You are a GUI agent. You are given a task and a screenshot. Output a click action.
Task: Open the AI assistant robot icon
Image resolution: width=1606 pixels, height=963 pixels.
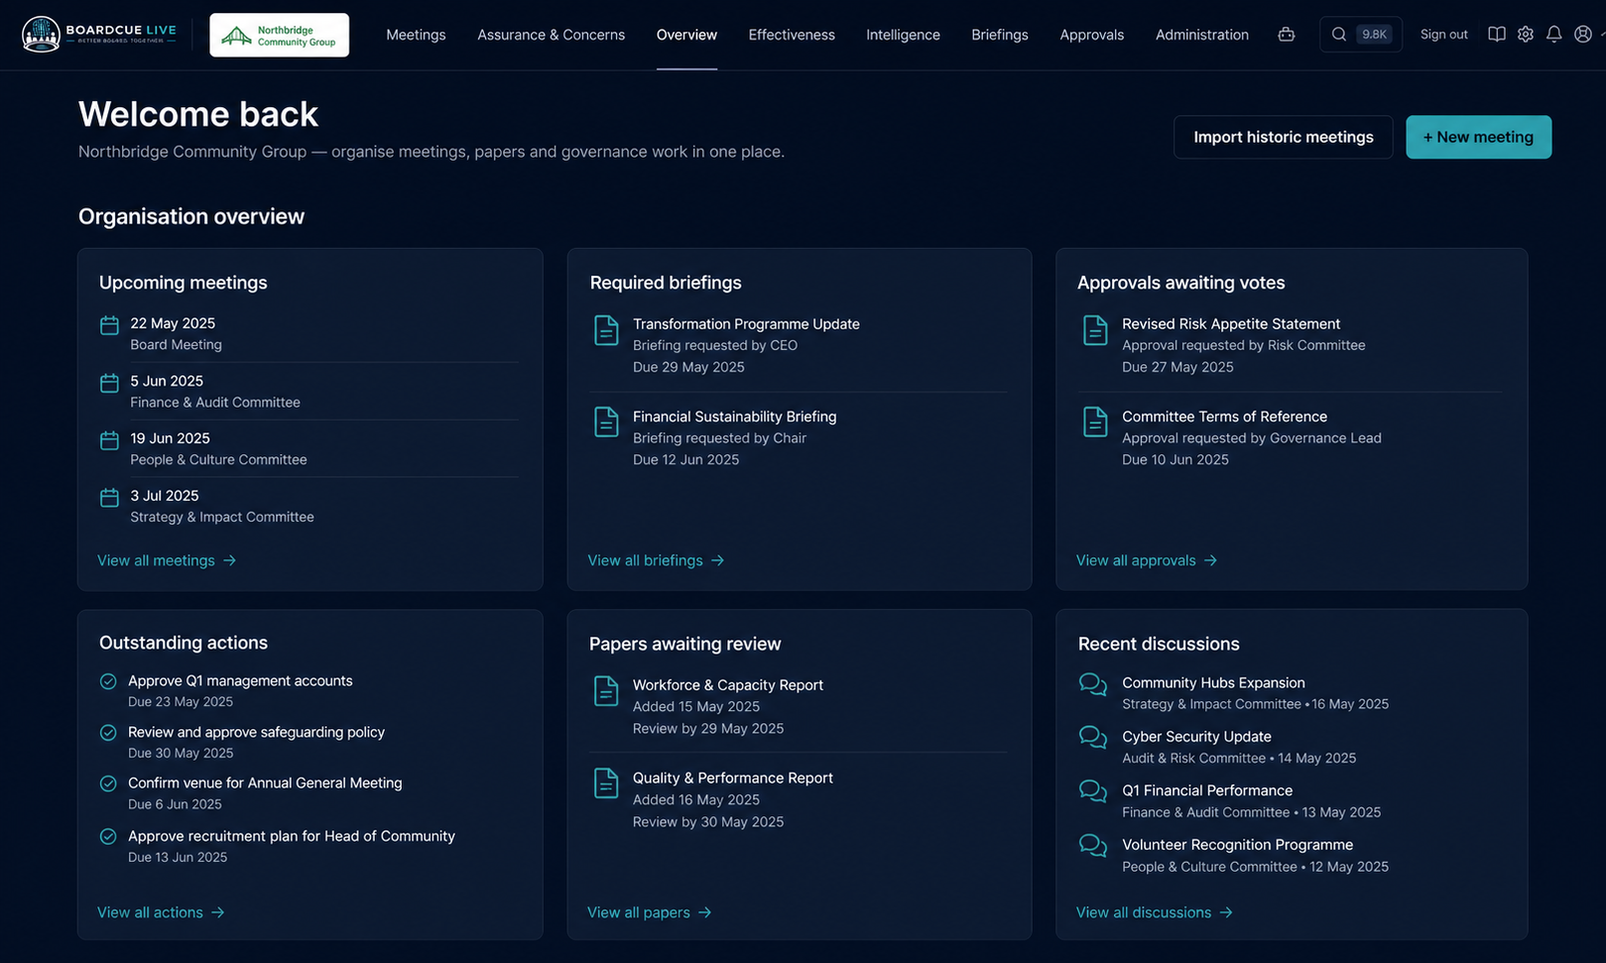(x=1287, y=35)
